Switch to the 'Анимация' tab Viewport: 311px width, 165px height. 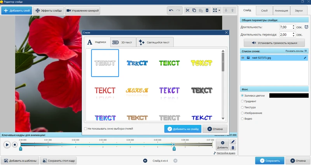pyautogui.click(x=281, y=11)
